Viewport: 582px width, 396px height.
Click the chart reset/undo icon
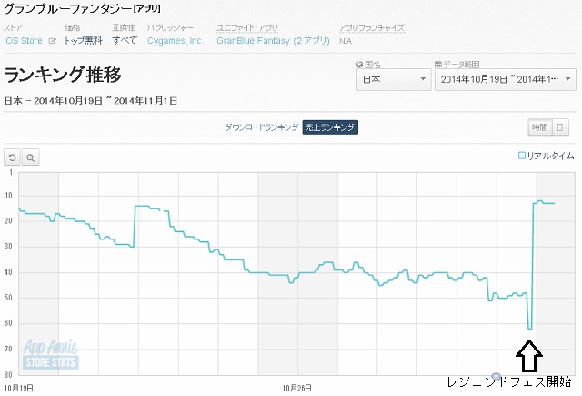[13, 157]
